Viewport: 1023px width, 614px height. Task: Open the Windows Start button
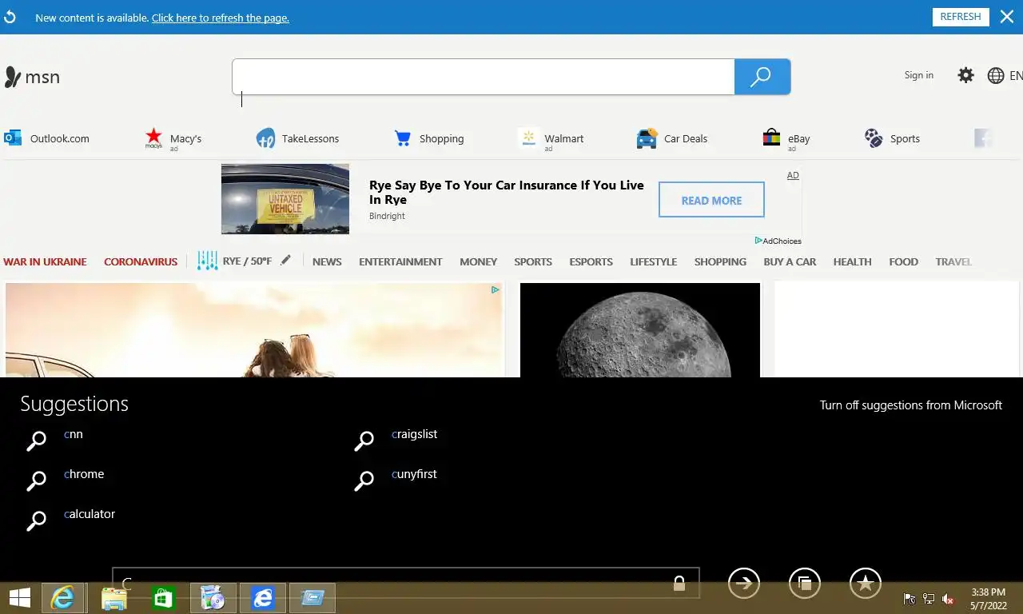pyautogui.click(x=20, y=598)
